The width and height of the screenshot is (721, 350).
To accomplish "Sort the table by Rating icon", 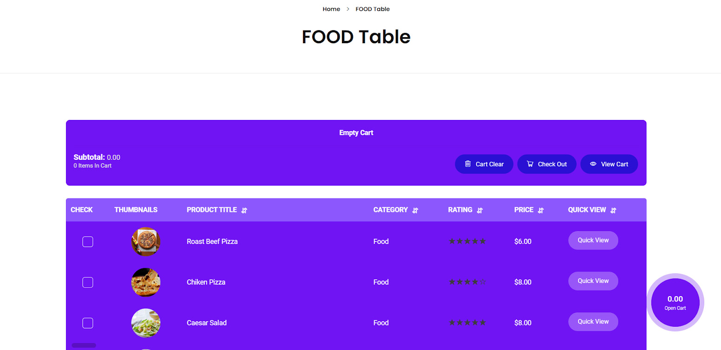I will point(480,211).
